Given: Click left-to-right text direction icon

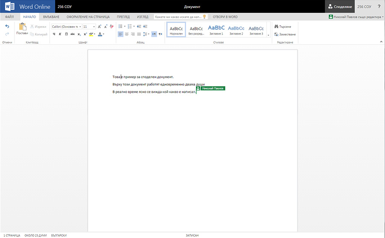Looking at the screenshot, I should coord(154,34).
